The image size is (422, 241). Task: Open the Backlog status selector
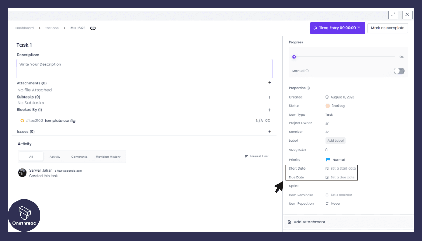tap(335, 106)
